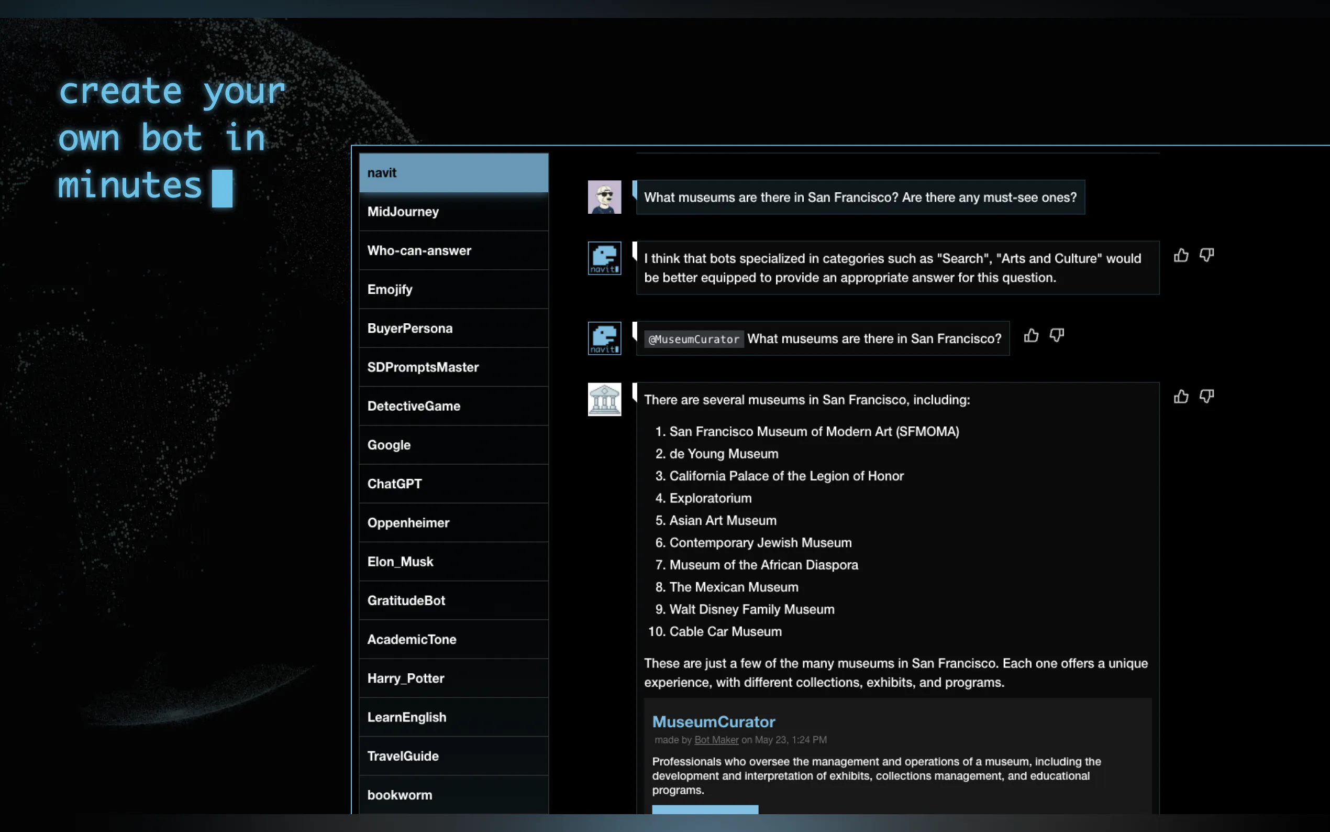Viewport: 1330px width, 832px height.
Task: Click the MuseumCurator building avatar icon
Action: (x=604, y=399)
